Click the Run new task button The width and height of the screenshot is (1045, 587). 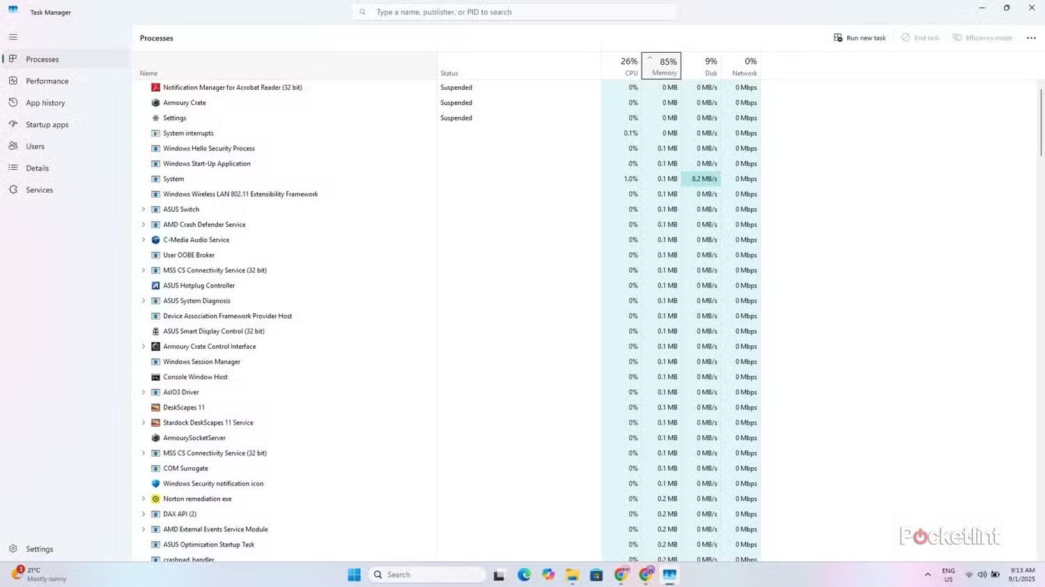coord(860,38)
